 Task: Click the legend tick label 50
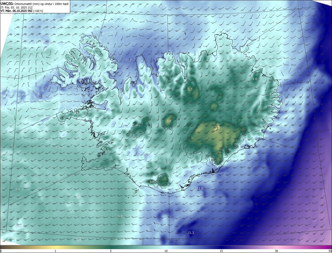[x=330, y=251]
